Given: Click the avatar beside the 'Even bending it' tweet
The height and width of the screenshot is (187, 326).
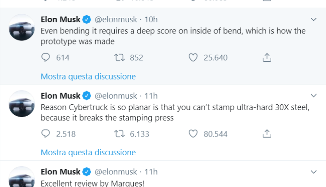Looking at the screenshot, I should (x=22, y=27).
